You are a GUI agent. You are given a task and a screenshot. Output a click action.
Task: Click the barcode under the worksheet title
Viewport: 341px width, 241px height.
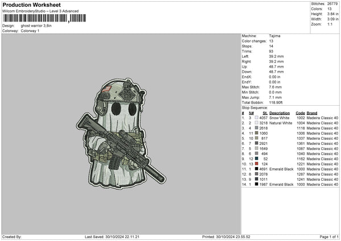click(x=35, y=19)
